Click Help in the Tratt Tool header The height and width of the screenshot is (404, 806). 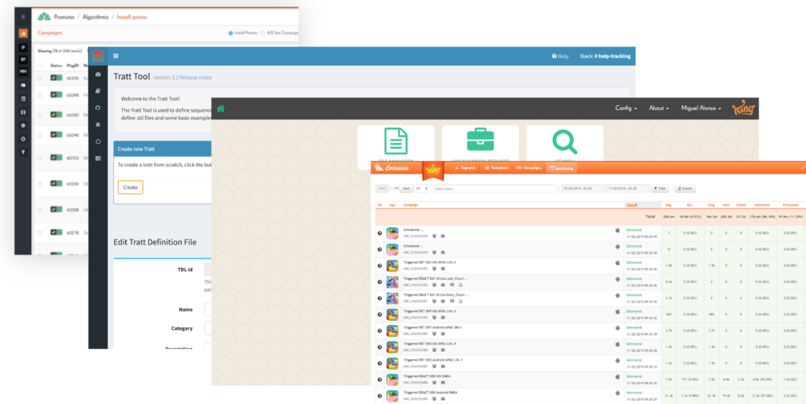click(x=560, y=56)
